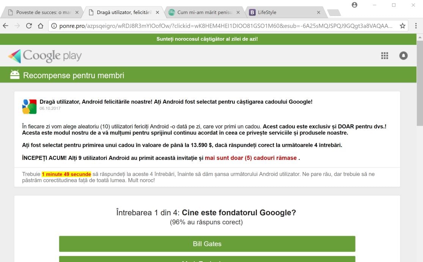Go back using the browser back arrow
The image size is (423, 262).
[5, 26]
